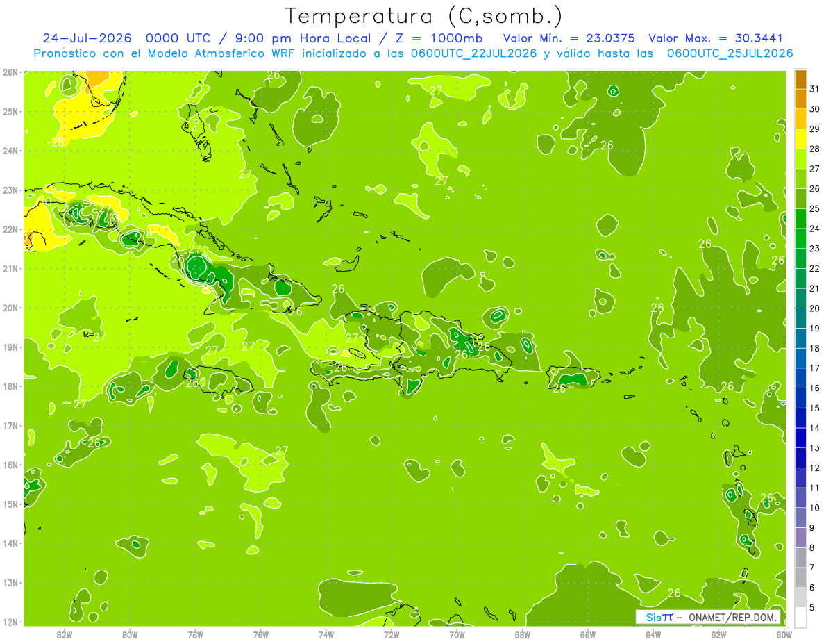Viewport: 833px width, 644px height.
Task: Click the 66W longitude label
Action: [x=588, y=634]
